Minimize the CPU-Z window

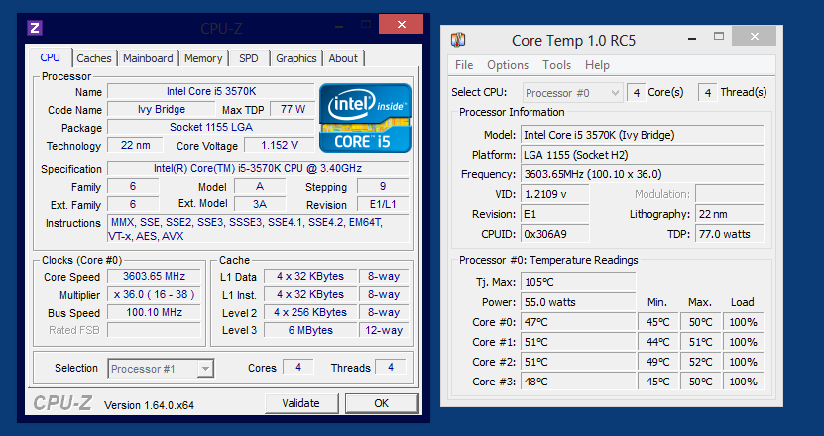point(339,25)
